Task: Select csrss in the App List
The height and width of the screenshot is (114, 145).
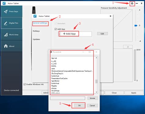Action: click(53, 69)
